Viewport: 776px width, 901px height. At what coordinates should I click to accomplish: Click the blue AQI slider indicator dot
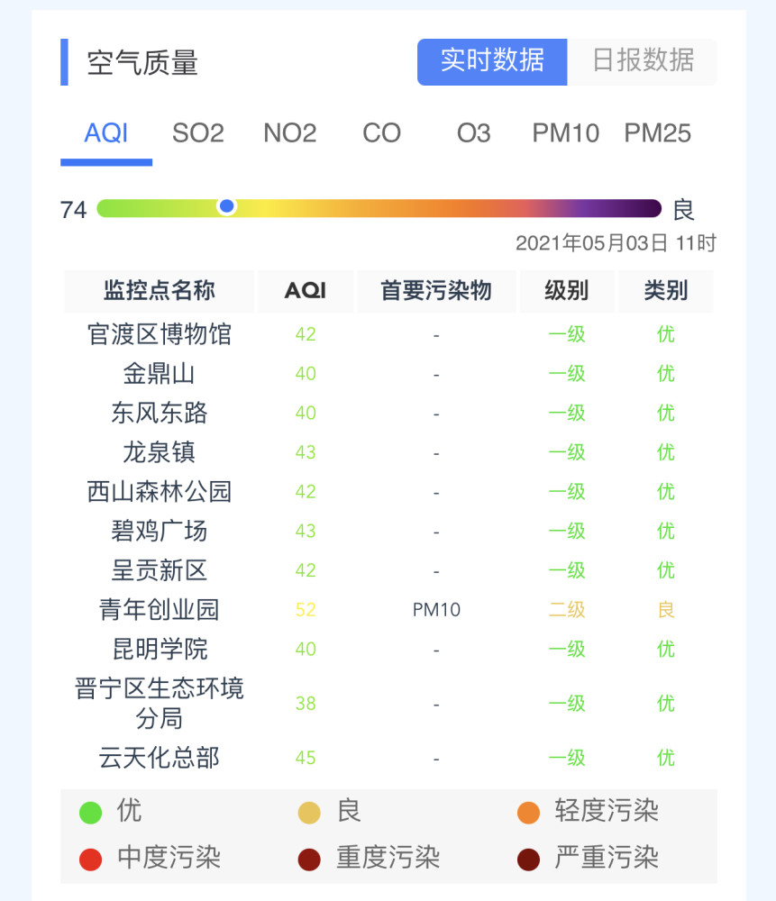(227, 205)
